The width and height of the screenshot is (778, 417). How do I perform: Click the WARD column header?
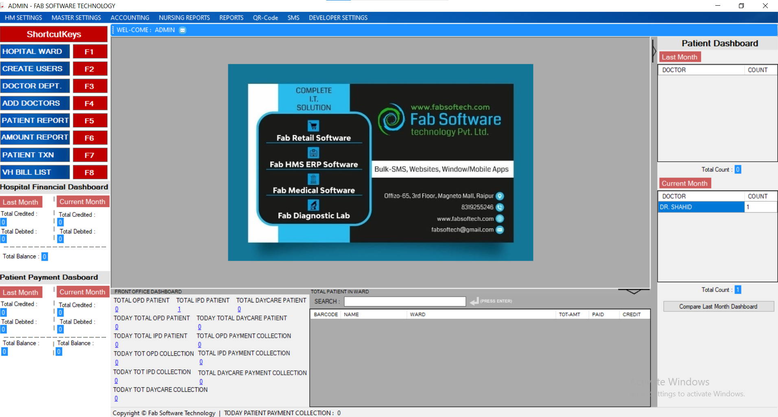coord(481,315)
